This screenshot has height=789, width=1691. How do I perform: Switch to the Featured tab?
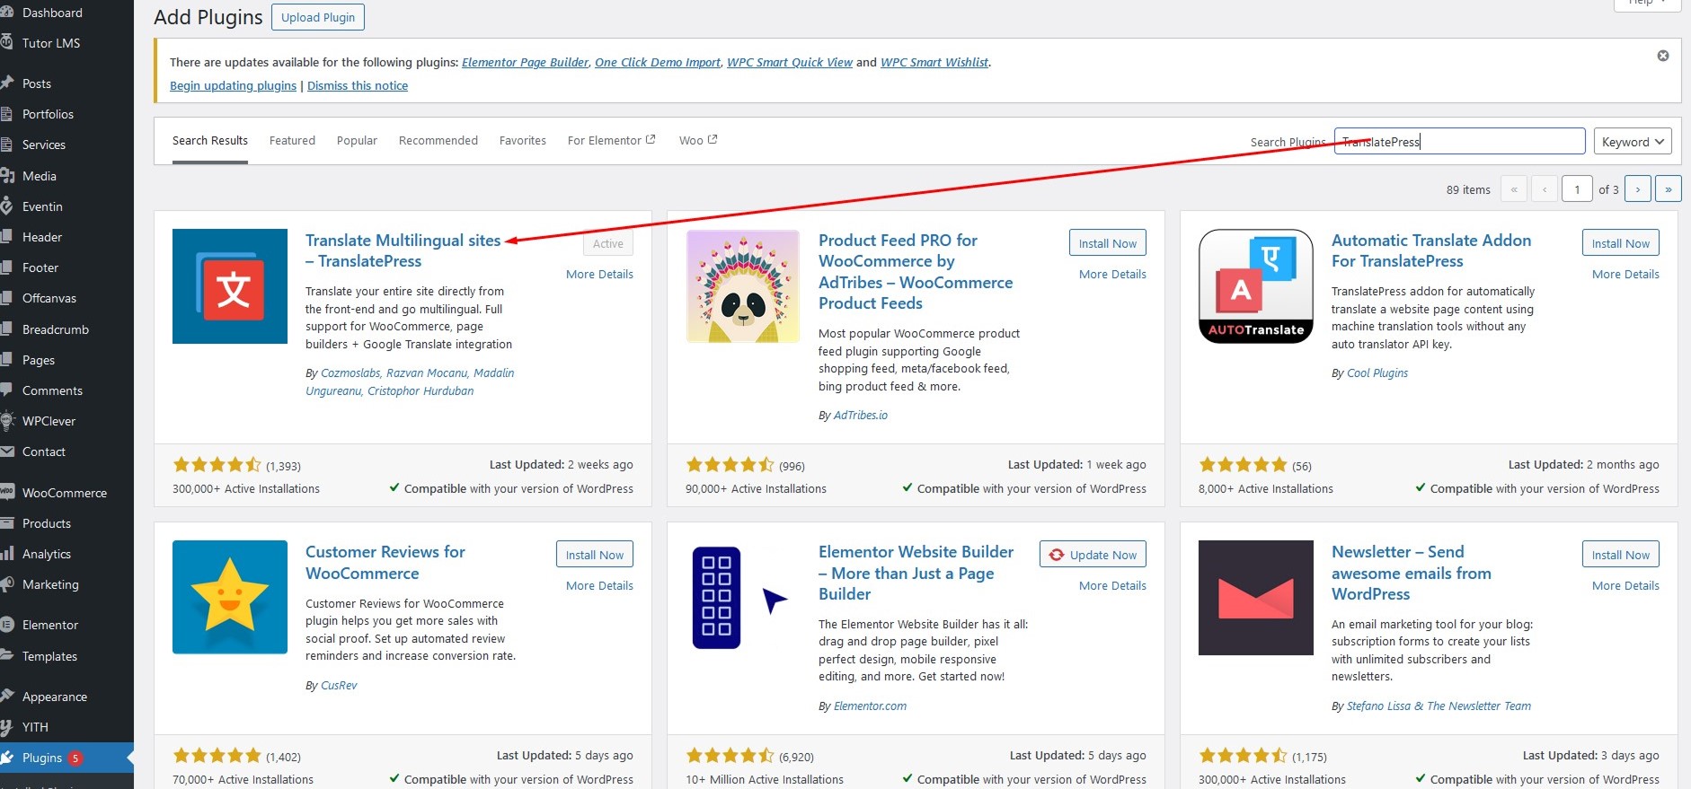[292, 140]
